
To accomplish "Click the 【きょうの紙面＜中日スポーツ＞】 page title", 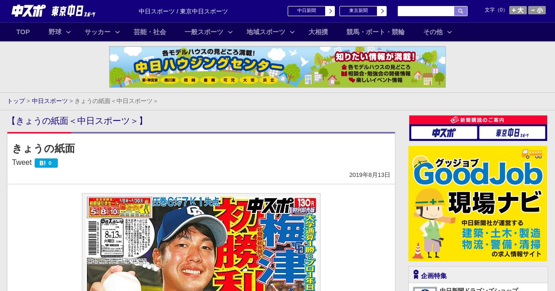I will tap(77, 121).
